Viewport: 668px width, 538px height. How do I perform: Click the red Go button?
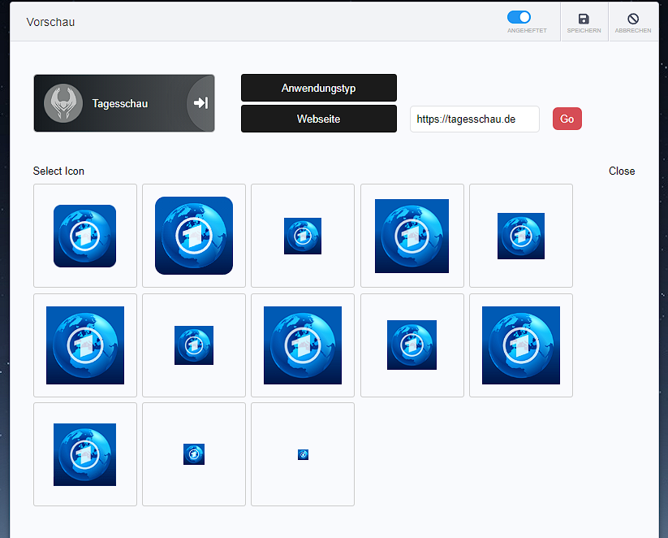pos(567,119)
